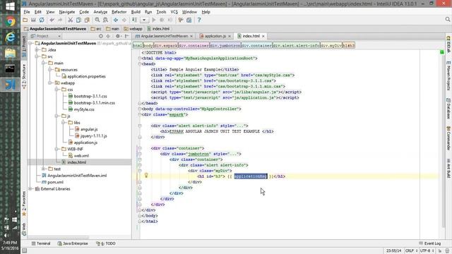Click the Undo arrow icon
452x254 pixels.
(52, 20)
